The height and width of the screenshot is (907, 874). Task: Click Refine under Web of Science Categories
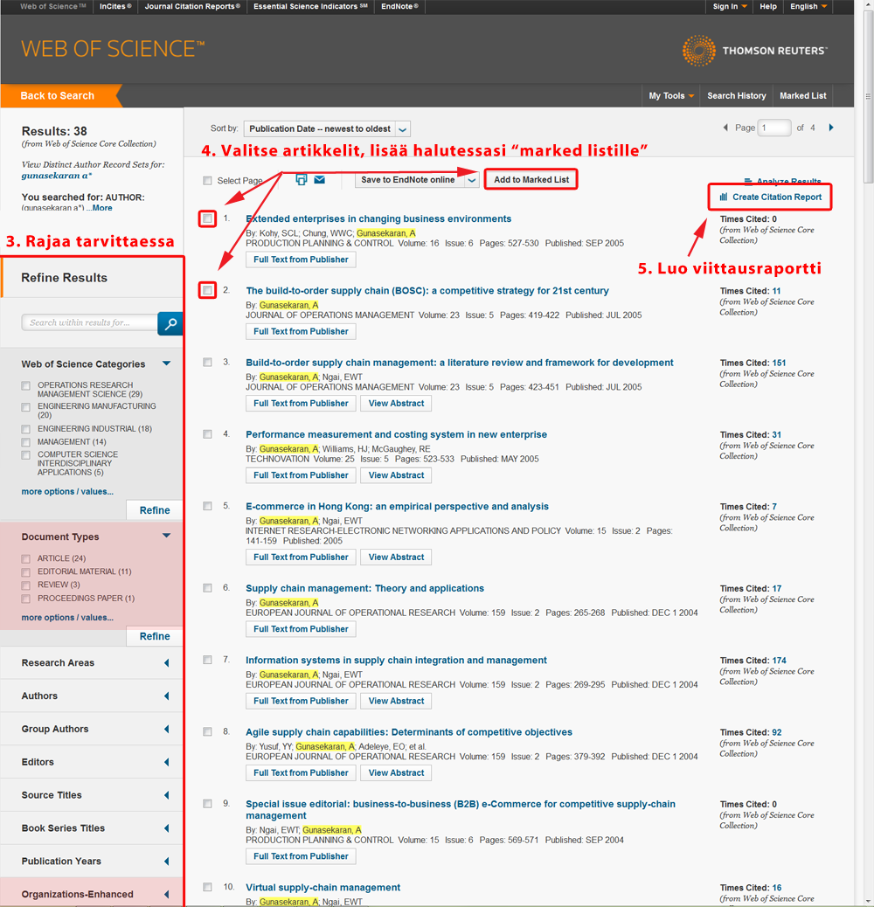(x=155, y=510)
